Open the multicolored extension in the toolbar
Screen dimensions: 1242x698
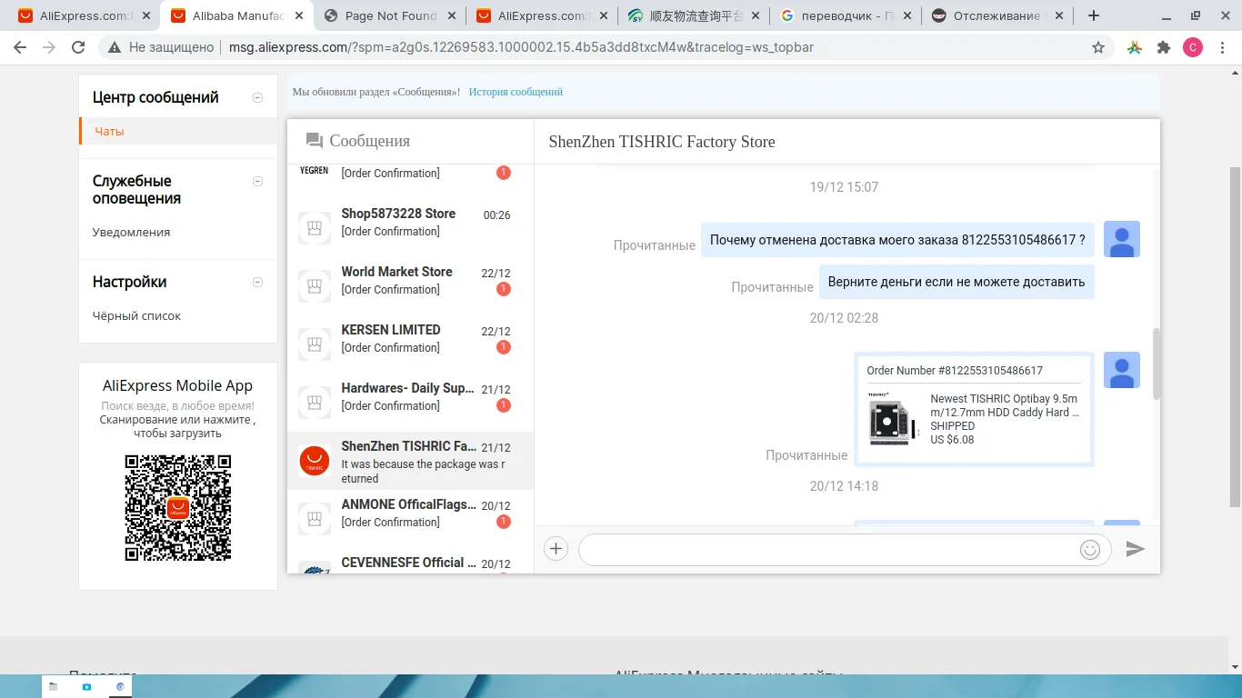pyautogui.click(x=1135, y=47)
